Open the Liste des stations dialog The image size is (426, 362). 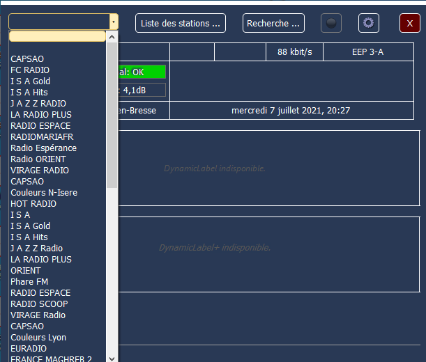click(x=181, y=23)
